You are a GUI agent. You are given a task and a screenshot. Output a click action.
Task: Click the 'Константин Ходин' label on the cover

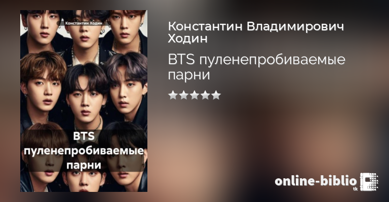[84, 23]
